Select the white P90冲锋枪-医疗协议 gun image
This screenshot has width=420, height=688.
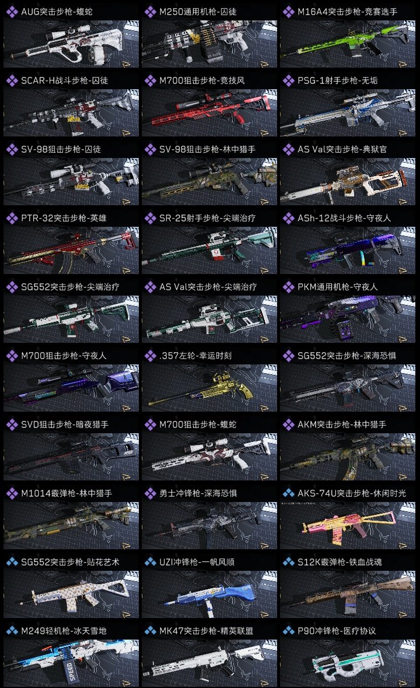click(348, 663)
